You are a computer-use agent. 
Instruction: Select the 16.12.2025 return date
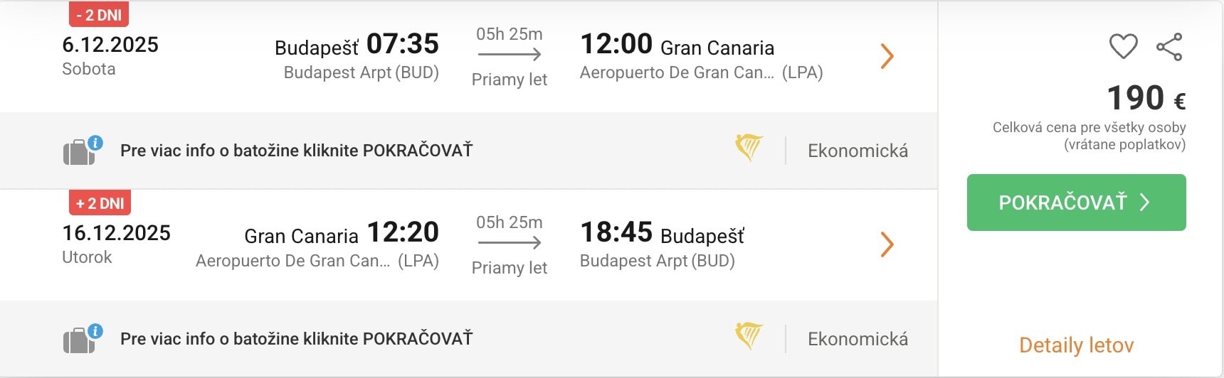[x=116, y=233]
